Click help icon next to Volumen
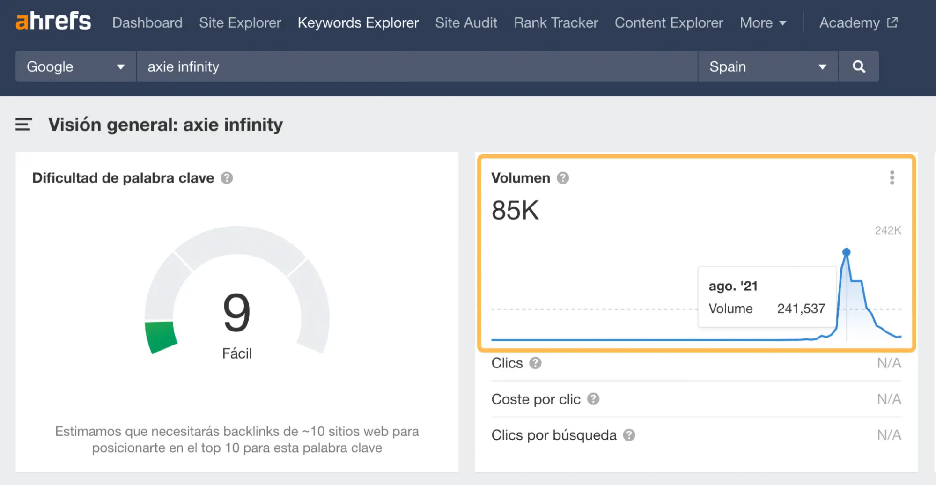This screenshot has height=485, width=936. click(563, 178)
